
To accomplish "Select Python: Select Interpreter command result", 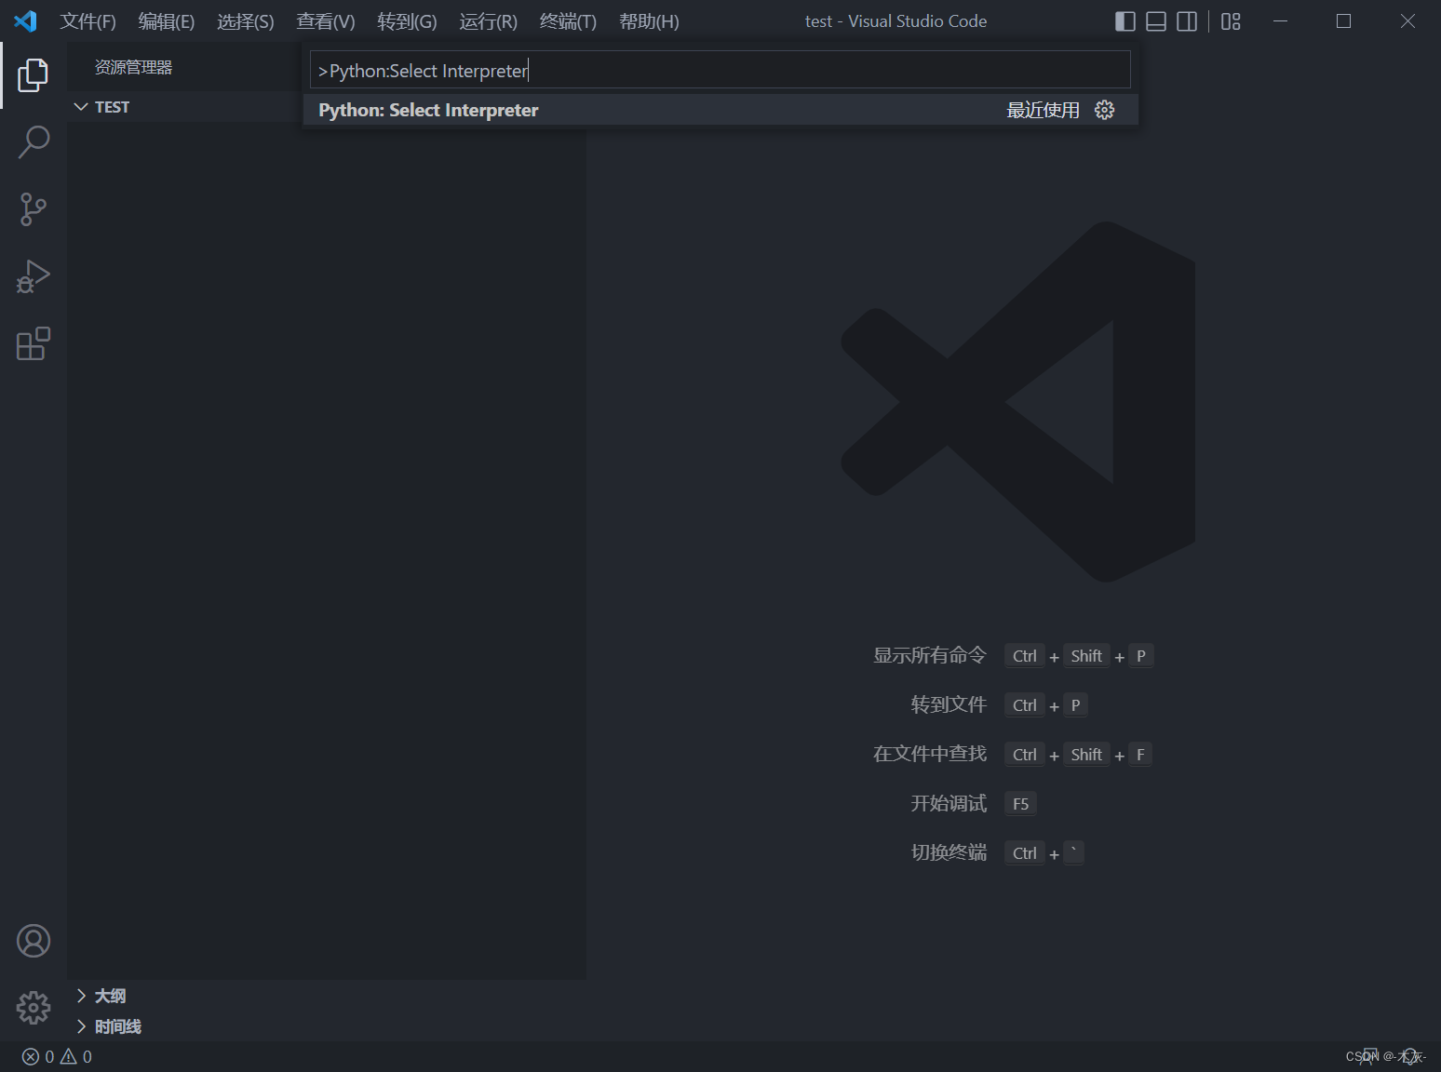I will pos(720,110).
